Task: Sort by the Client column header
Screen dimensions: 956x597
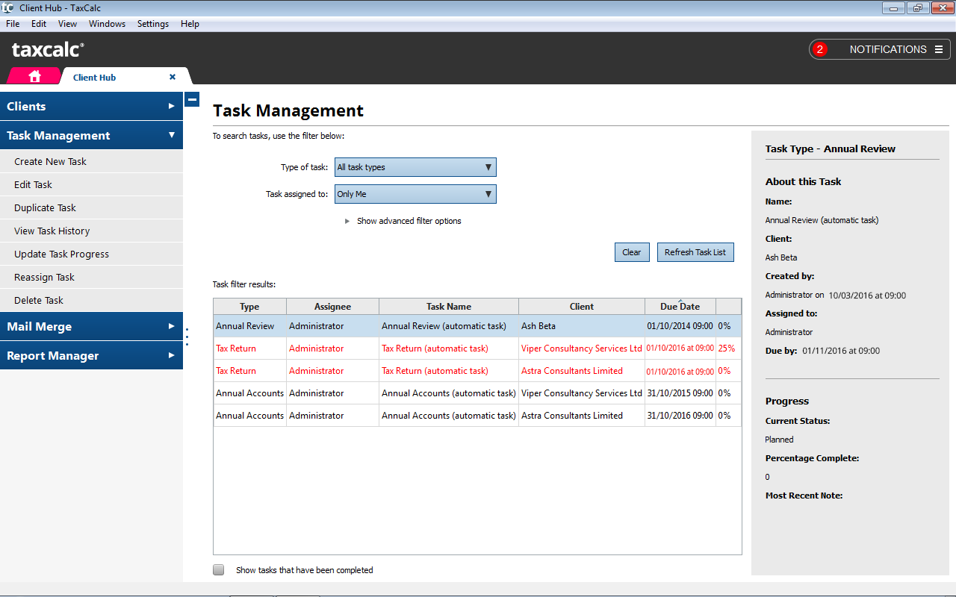Action: (582, 307)
